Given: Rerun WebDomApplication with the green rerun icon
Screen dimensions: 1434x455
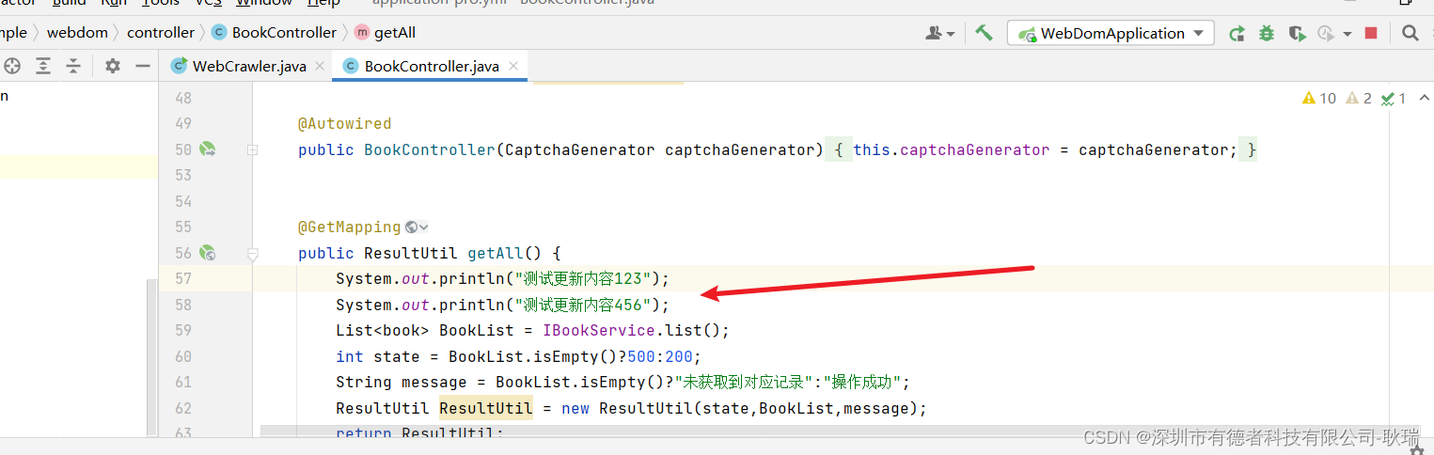Looking at the screenshot, I should (x=1237, y=33).
